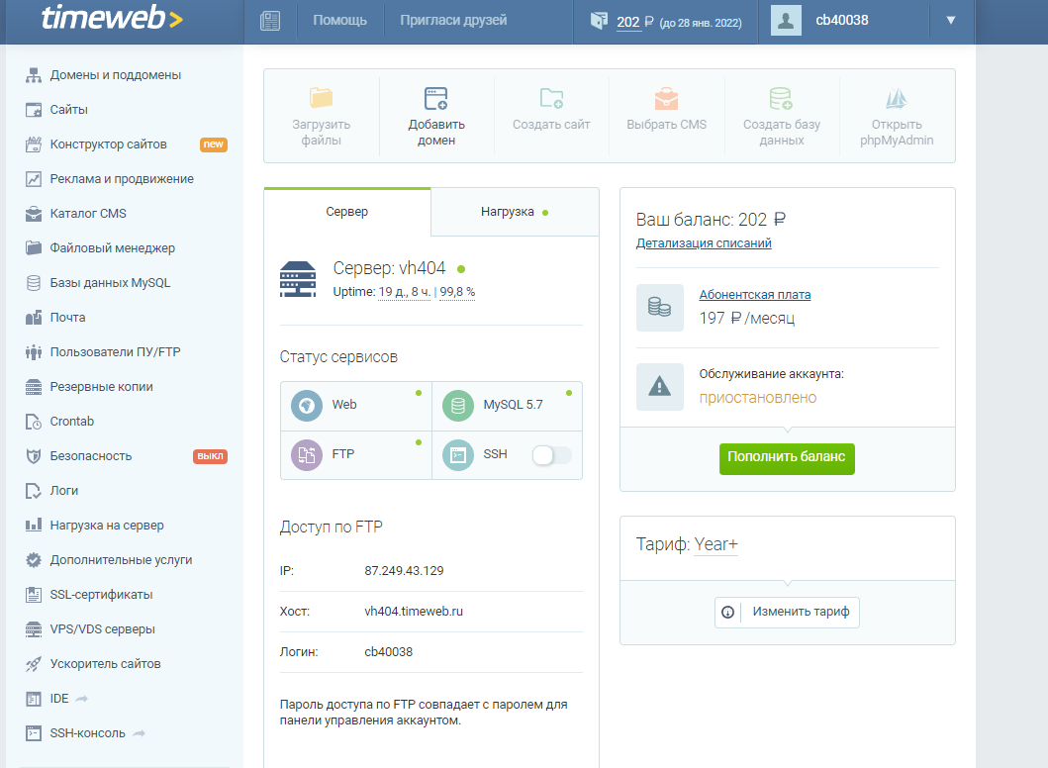Click the Файловый менеджер folder icon
The width and height of the screenshot is (1048, 768).
34,248
